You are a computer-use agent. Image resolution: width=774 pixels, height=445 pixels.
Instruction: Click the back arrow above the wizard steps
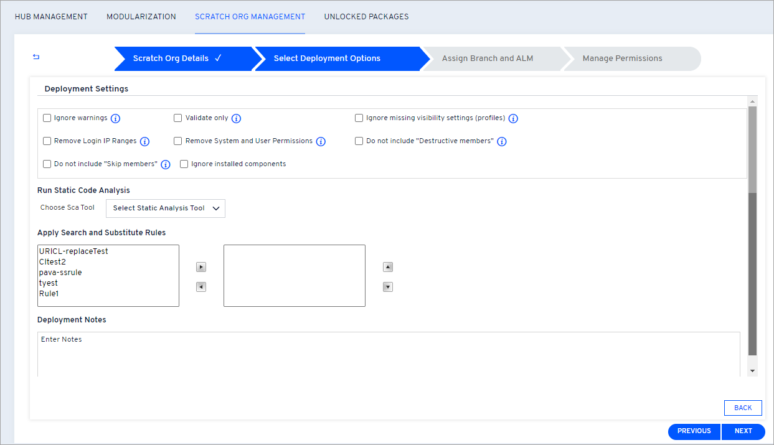pyautogui.click(x=35, y=56)
